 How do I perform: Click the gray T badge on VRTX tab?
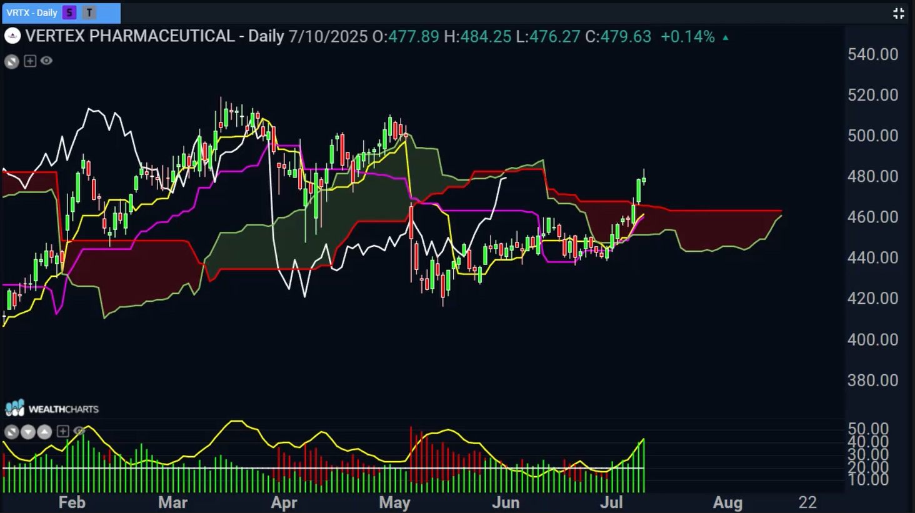[89, 12]
